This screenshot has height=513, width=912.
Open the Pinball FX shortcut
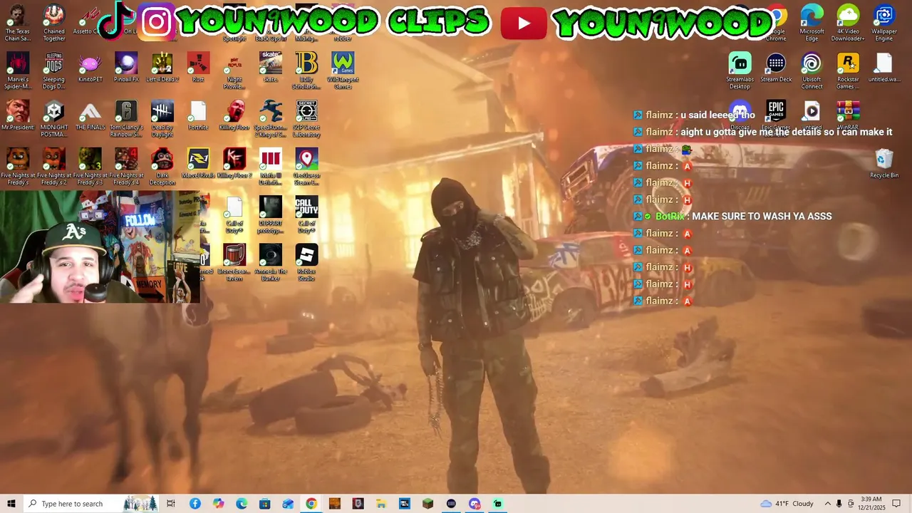[x=126, y=68]
